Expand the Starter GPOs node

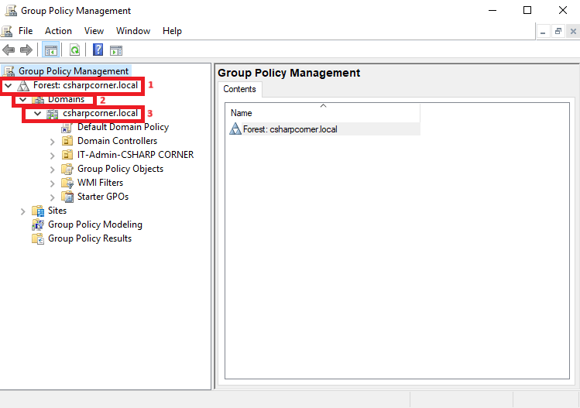click(x=53, y=197)
